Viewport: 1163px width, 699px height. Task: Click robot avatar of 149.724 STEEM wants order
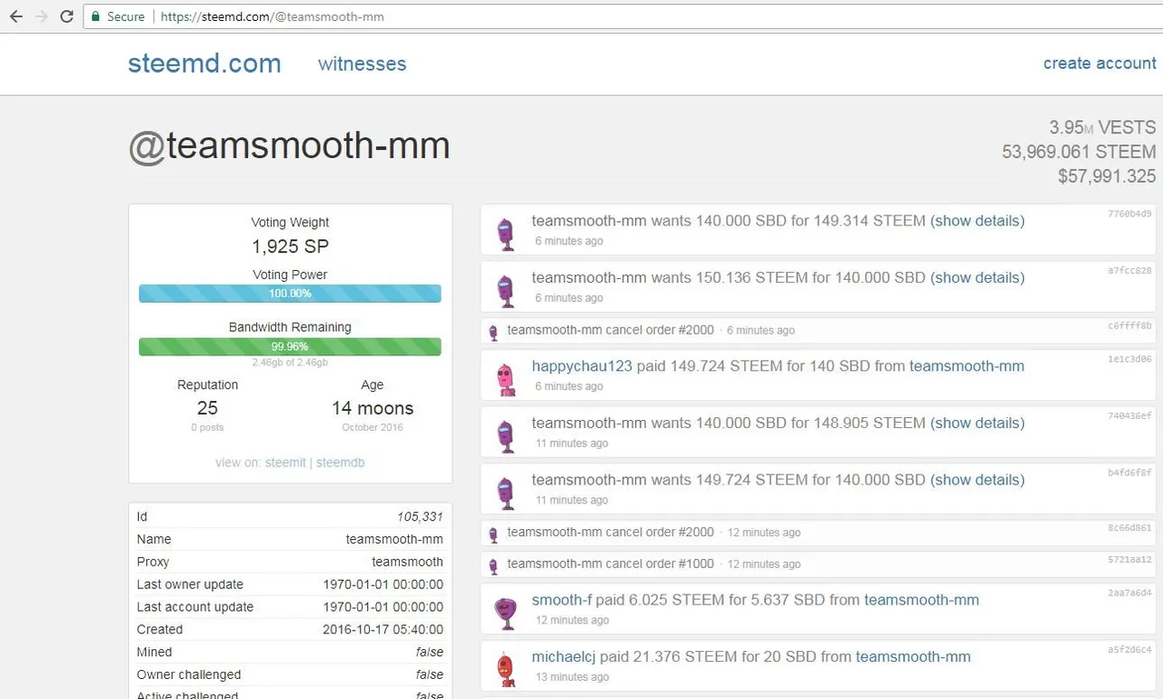tap(506, 492)
